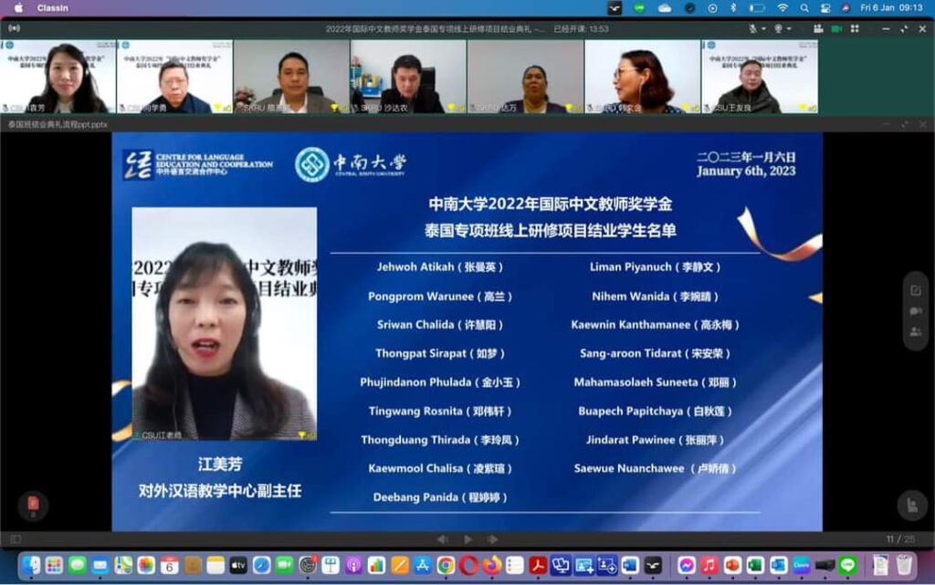Open the Wi-Fi menu in the menu bar
The height and width of the screenshot is (585, 935).
tap(783, 7)
